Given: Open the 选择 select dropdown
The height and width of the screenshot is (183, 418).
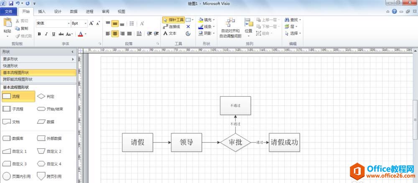Looking at the screenshot, I should coord(293,34).
